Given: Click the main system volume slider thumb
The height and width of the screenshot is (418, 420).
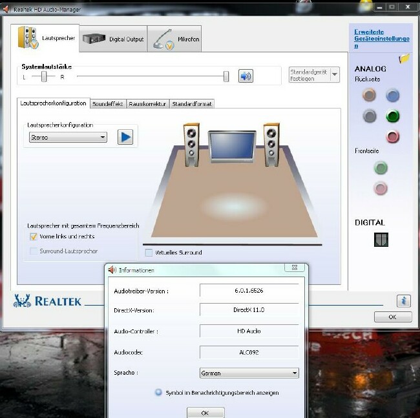Looking at the screenshot, I should (x=226, y=77).
